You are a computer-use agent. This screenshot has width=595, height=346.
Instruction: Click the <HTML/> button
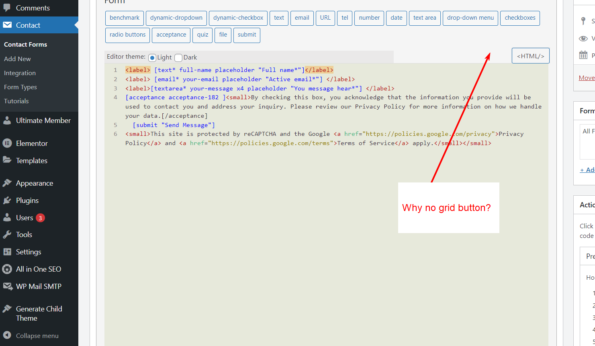[x=531, y=56]
